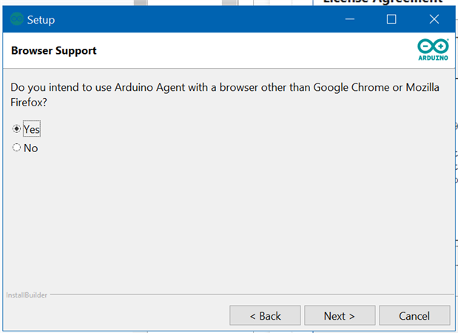Viewport: 458px width, 333px height.
Task: Click the "ARDUINO" wordmark under the logo
Action: 433,58
